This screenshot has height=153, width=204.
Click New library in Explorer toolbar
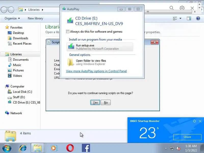35,18
